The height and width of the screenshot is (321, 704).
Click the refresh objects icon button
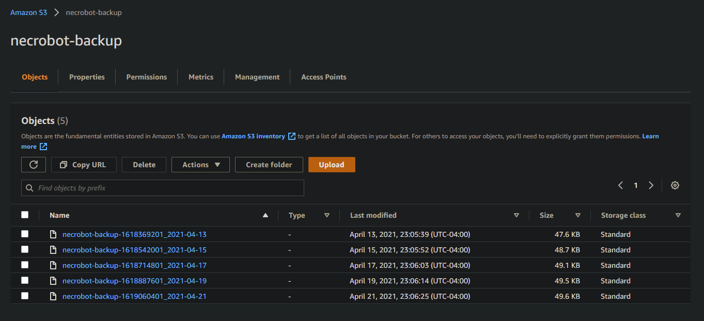click(x=34, y=165)
